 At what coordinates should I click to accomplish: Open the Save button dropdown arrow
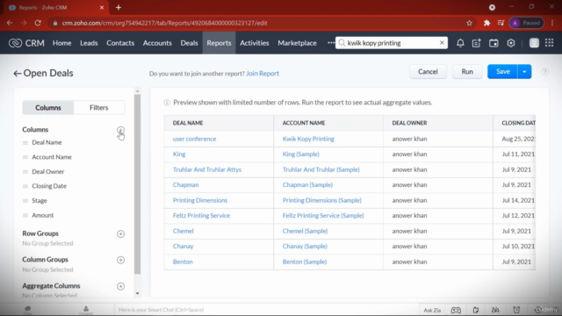coord(524,72)
